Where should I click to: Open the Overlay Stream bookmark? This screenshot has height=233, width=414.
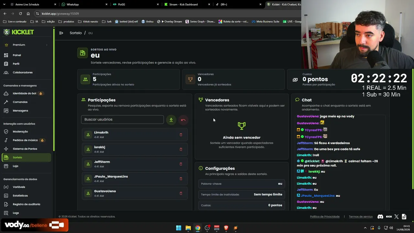(169, 22)
